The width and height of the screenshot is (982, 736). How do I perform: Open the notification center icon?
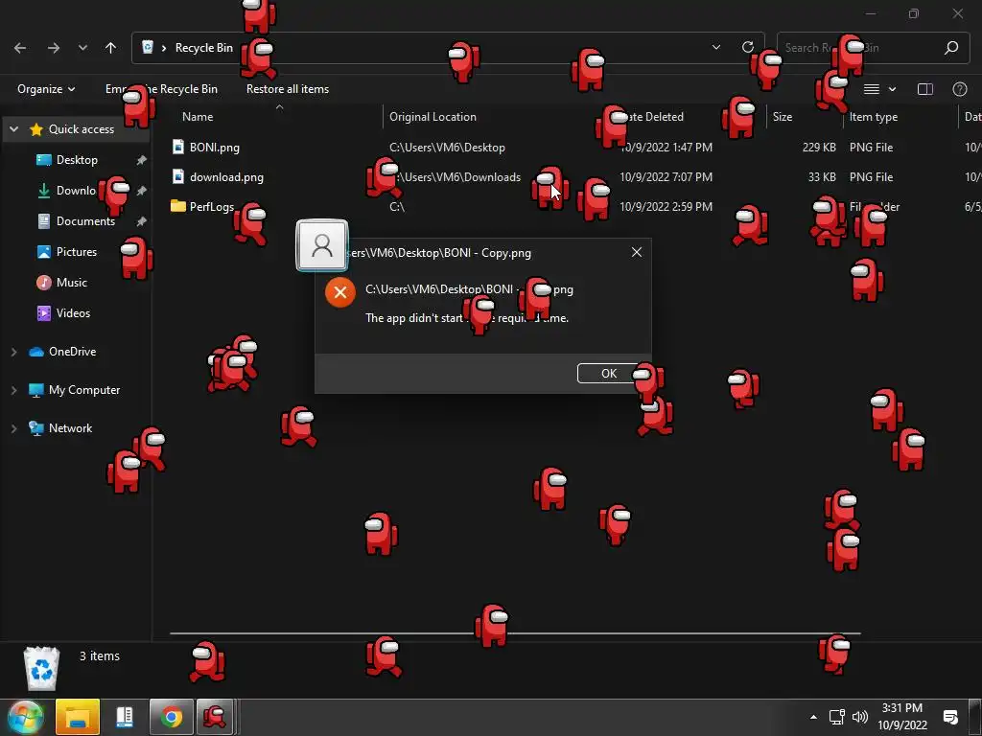pyautogui.click(x=950, y=717)
